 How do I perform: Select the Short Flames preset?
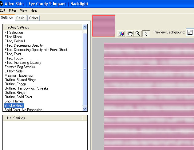(14, 101)
